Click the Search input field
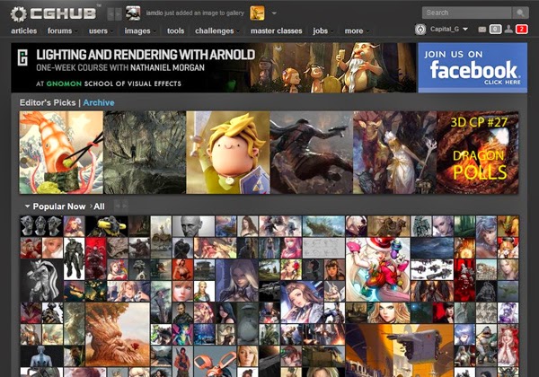The image size is (539, 377). (466, 13)
